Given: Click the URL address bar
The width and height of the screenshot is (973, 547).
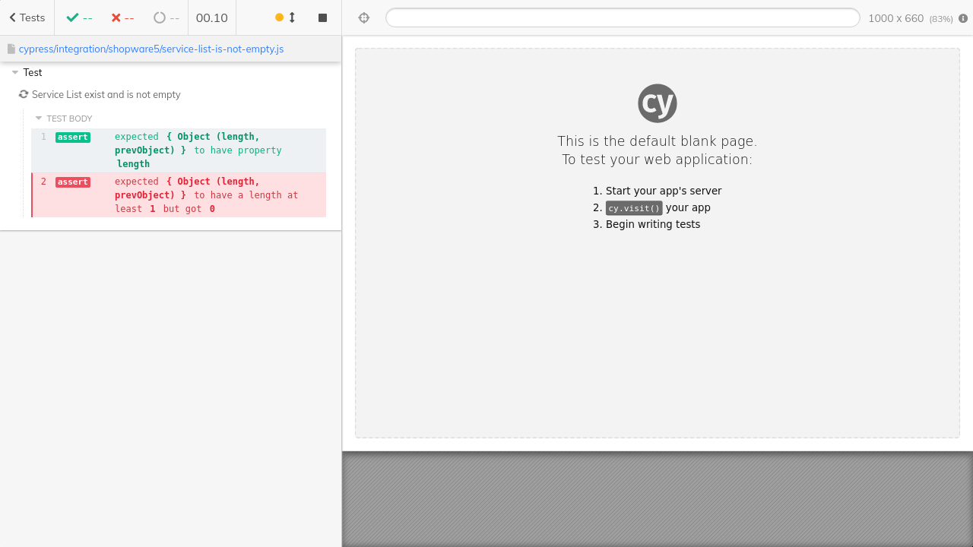Looking at the screenshot, I should tap(622, 17).
